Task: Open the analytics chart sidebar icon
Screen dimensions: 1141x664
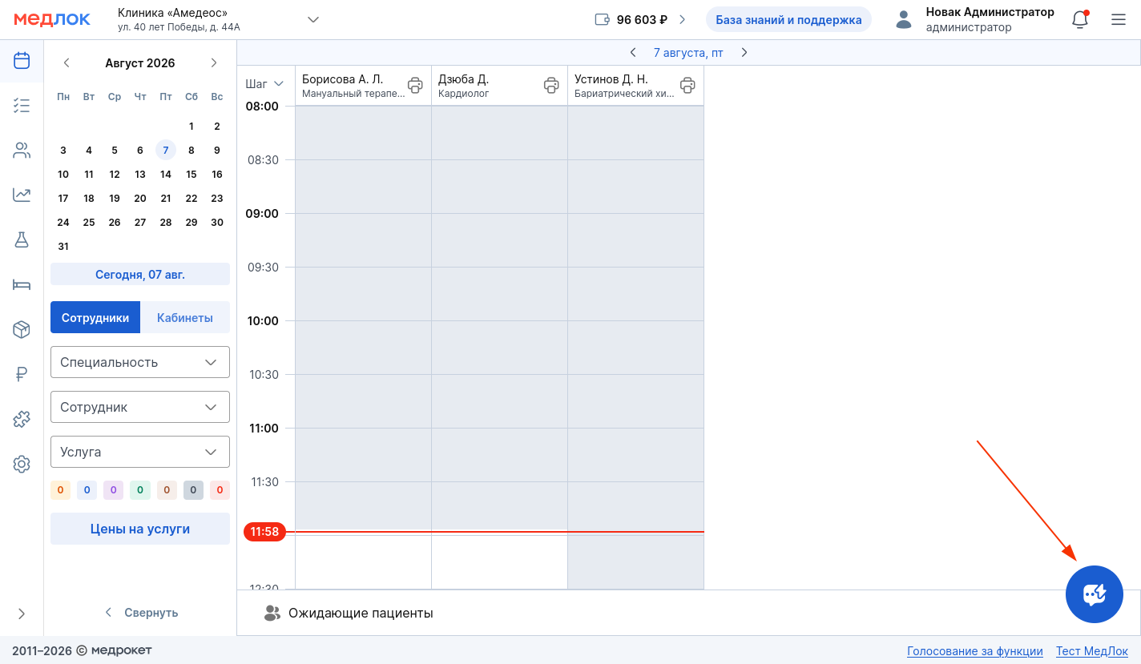Action: coord(22,195)
